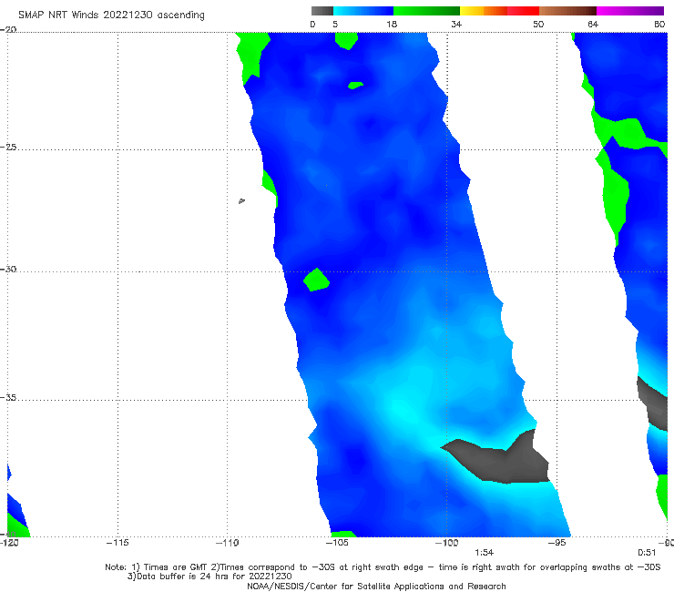
Task: Click the tiny green patch near latitude -22
Action: [355, 85]
